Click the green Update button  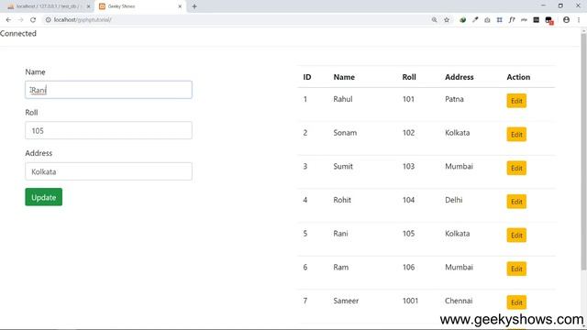point(44,197)
